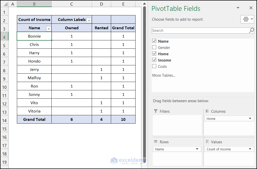Uncheck the Name field checkbox
Viewport: 257px width, 169px height.
(x=154, y=41)
